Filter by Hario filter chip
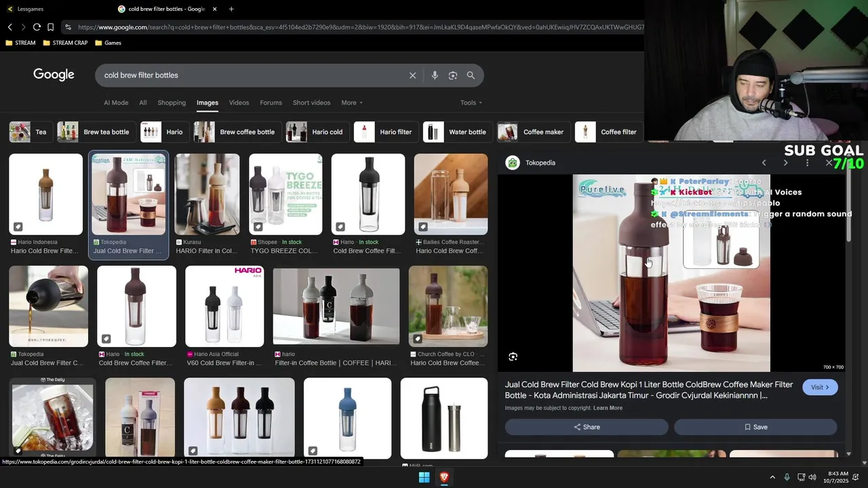The image size is (868, 488). [386, 132]
